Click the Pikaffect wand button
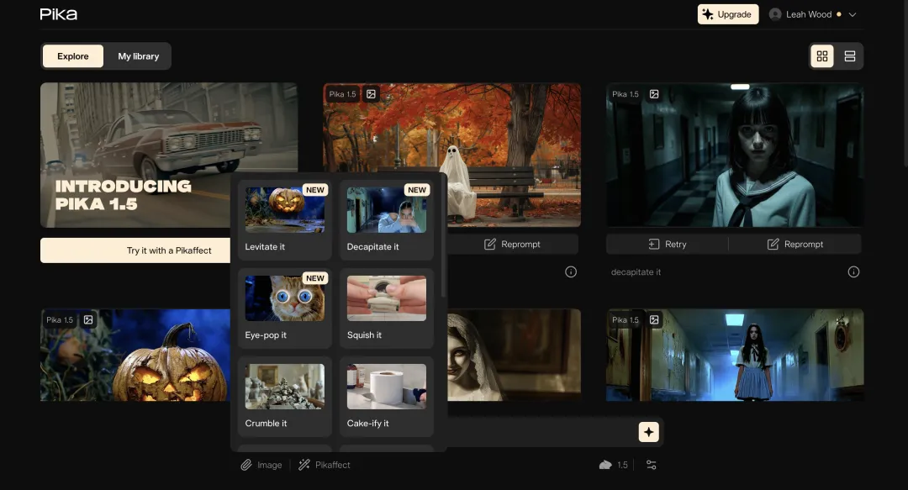 (x=325, y=465)
